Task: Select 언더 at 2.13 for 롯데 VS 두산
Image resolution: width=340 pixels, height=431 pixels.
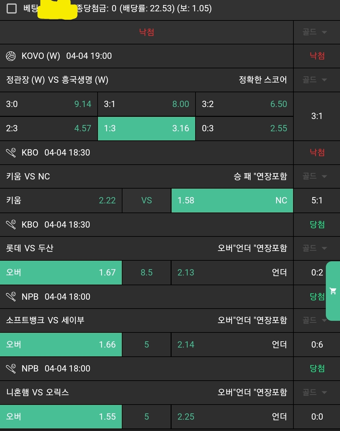Action: 232,273
